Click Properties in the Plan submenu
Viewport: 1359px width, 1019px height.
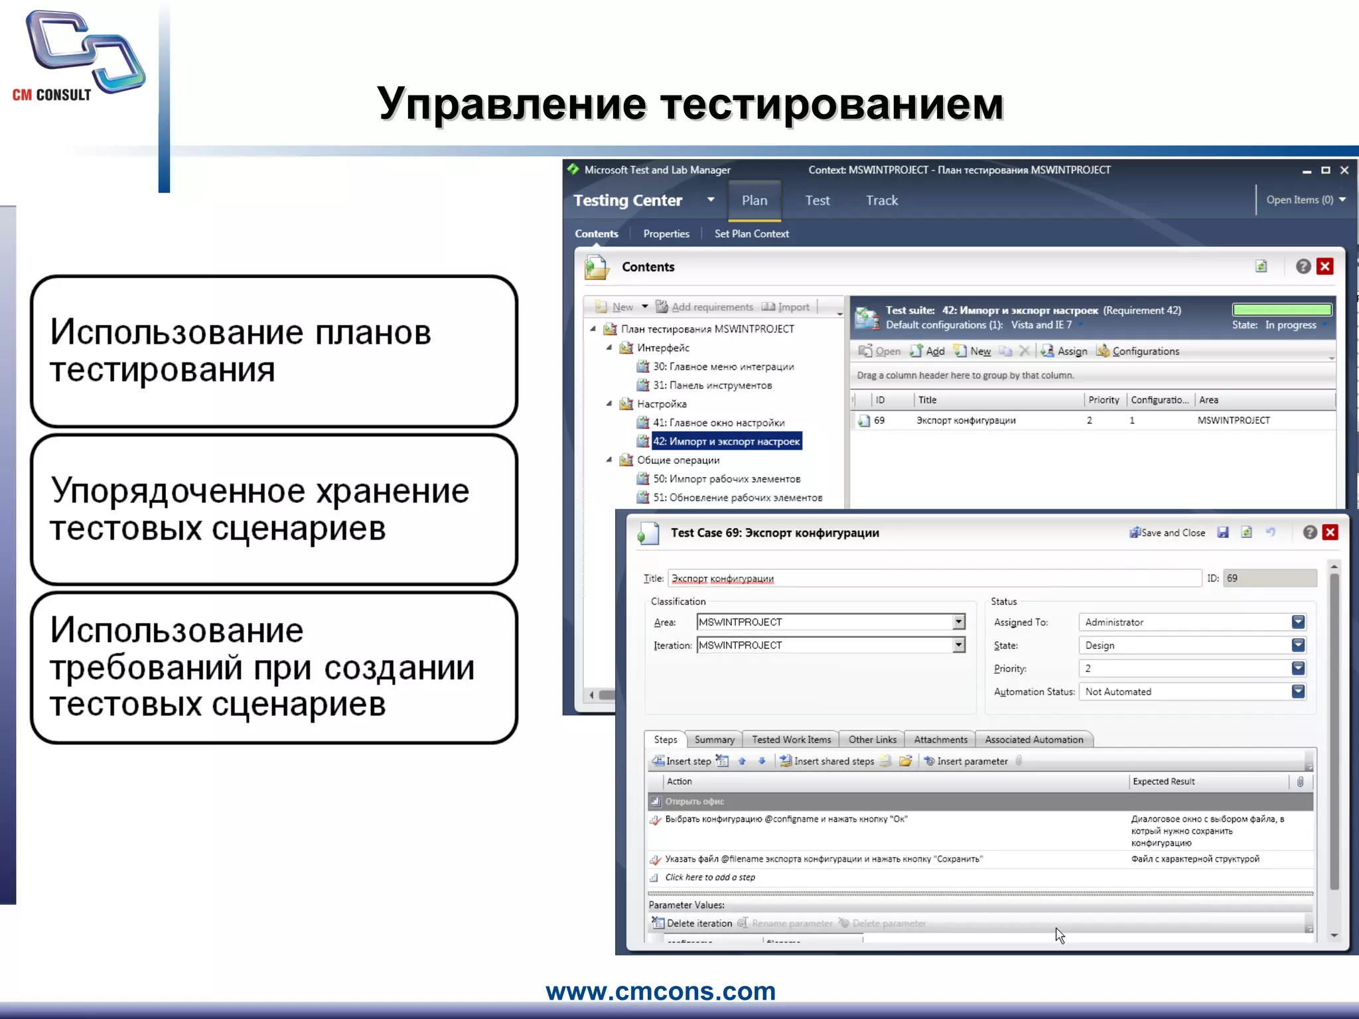point(666,234)
